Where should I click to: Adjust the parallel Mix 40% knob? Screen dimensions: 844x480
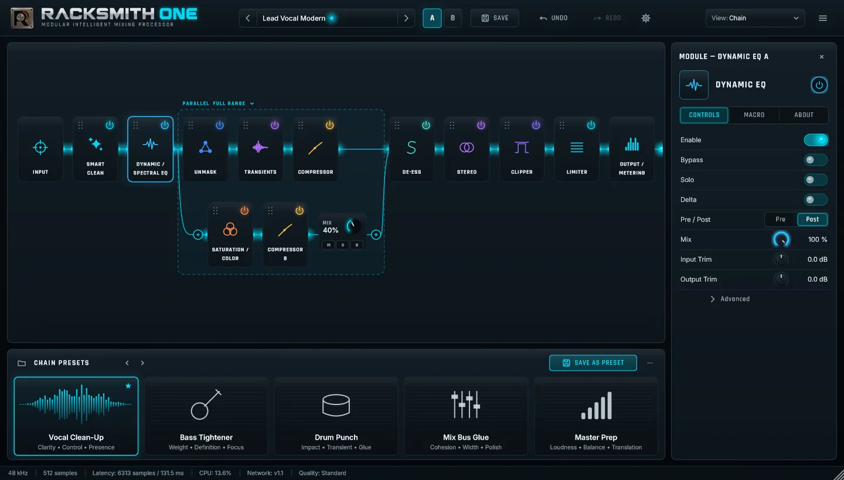tap(353, 226)
